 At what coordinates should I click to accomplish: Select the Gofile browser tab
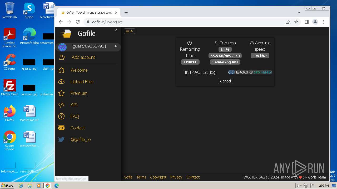pos(89,13)
